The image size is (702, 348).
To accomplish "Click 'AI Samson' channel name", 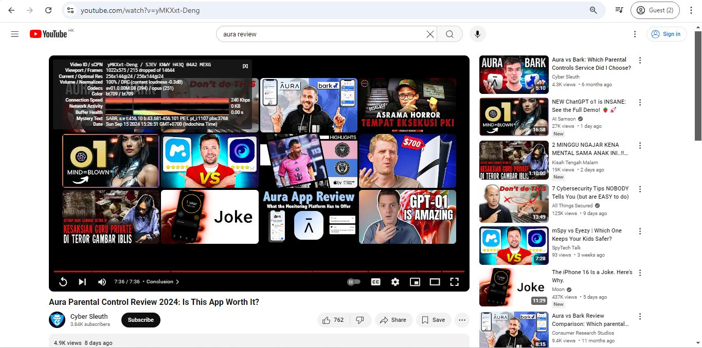I will [564, 119].
